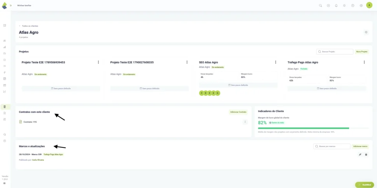Click the 82% global margin value

pos(262,123)
